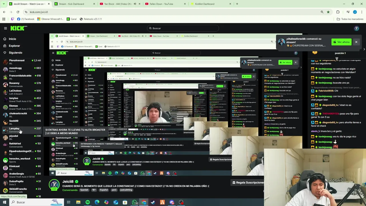The height and width of the screenshot is (206, 366).
Task: Open tonyloo's channel avatar
Action: 5,100
